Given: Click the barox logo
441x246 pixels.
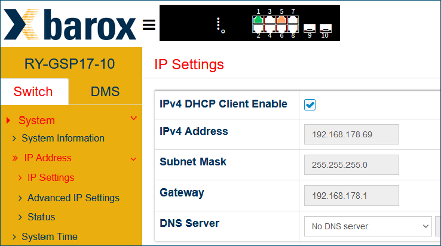Looking at the screenshot, I should [x=70, y=25].
